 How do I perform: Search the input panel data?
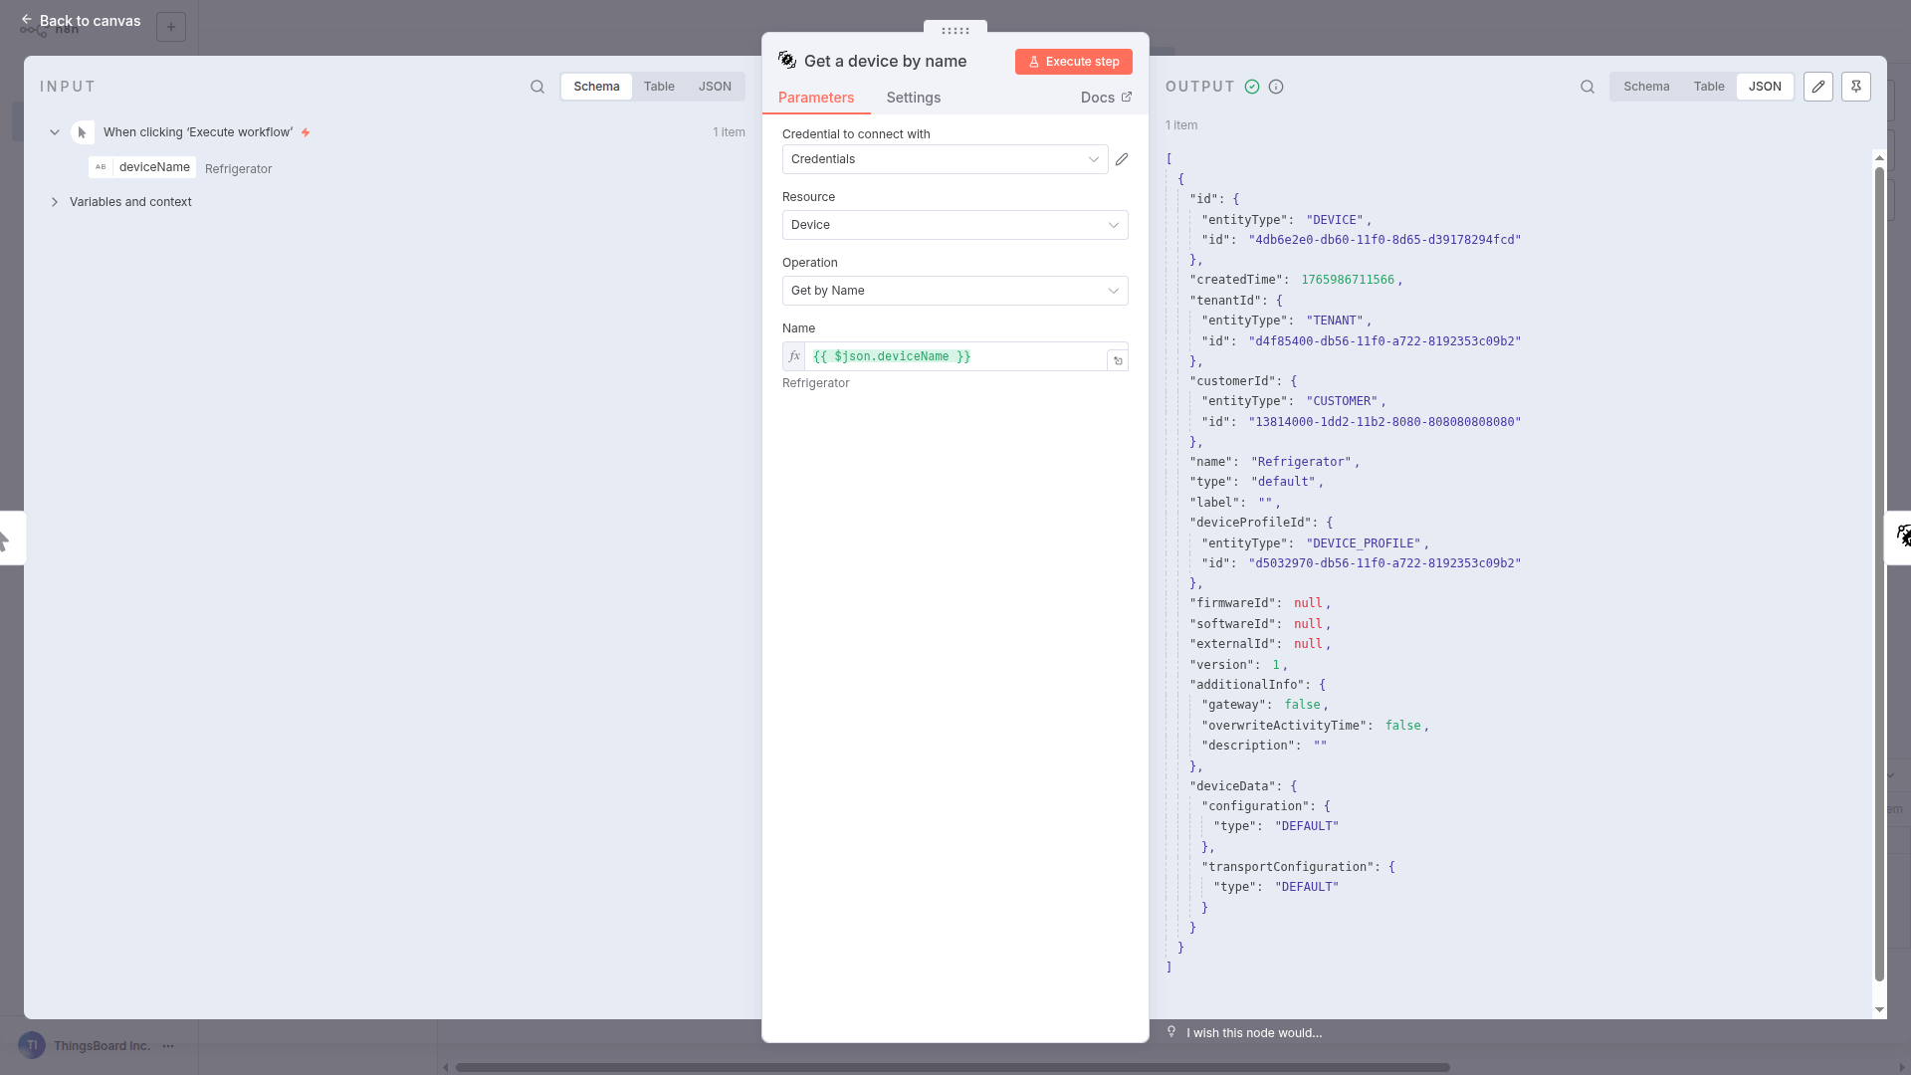pyautogui.click(x=537, y=87)
